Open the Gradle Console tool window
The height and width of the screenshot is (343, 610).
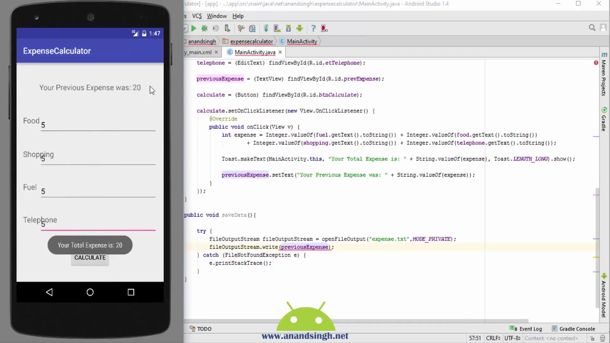tap(573, 329)
